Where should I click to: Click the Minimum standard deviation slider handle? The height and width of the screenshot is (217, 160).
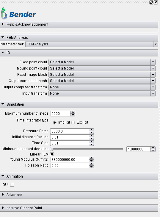(x=51, y=149)
